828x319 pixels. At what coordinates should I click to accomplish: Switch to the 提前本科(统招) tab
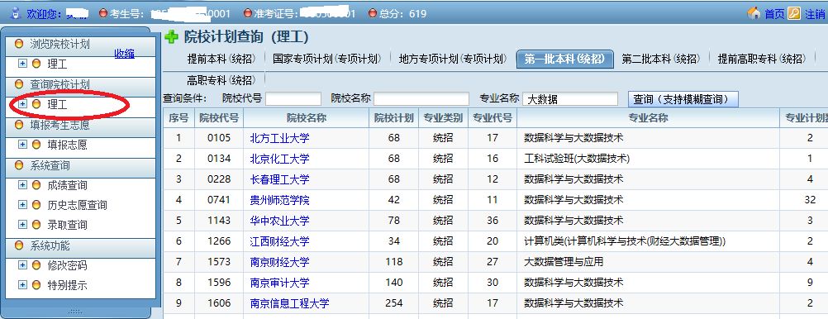221,60
